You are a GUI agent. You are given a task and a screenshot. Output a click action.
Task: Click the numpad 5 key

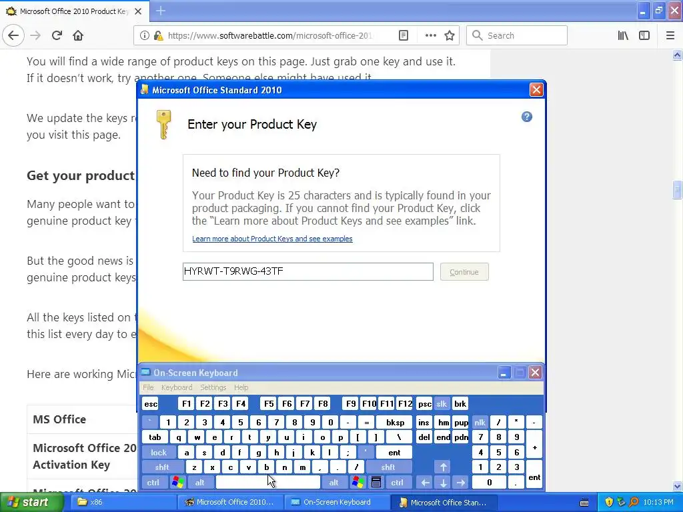pyautogui.click(x=498, y=453)
